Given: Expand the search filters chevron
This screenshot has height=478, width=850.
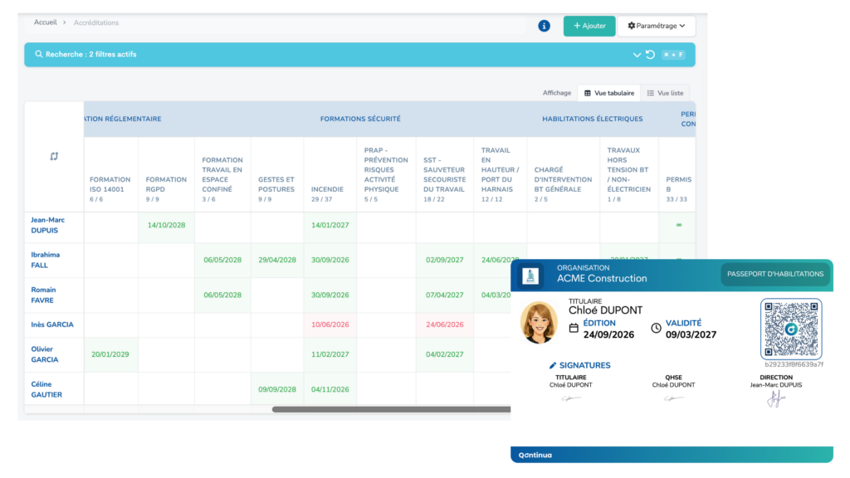Looking at the screenshot, I should pos(637,55).
